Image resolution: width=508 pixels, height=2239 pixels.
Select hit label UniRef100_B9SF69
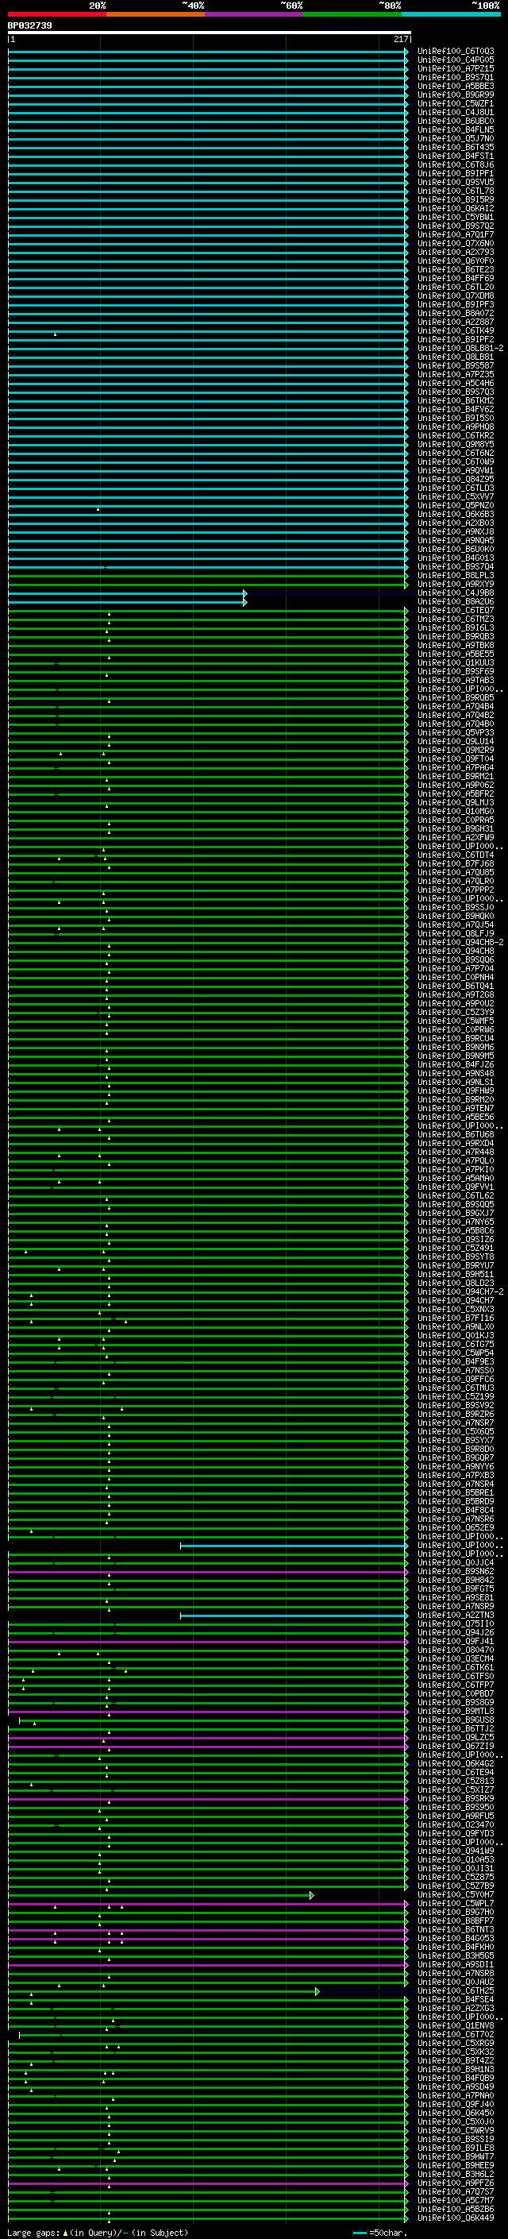(x=456, y=671)
